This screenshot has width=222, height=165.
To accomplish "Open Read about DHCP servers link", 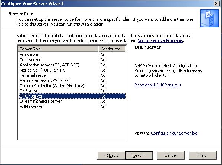I will pyautogui.click(x=158, y=85).
